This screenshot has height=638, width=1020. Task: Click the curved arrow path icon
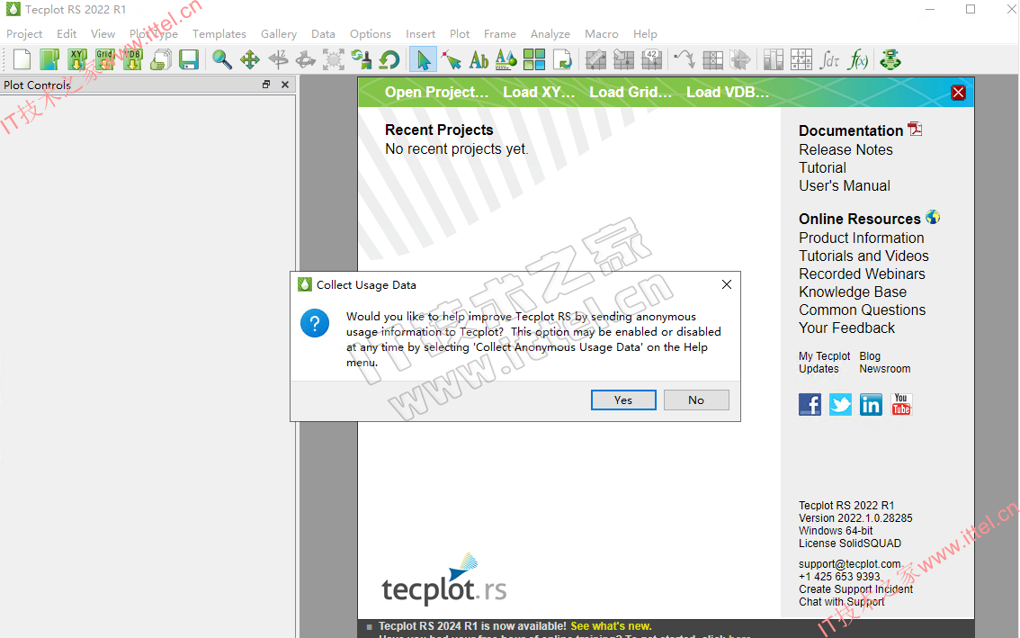[x=684, y=60]
